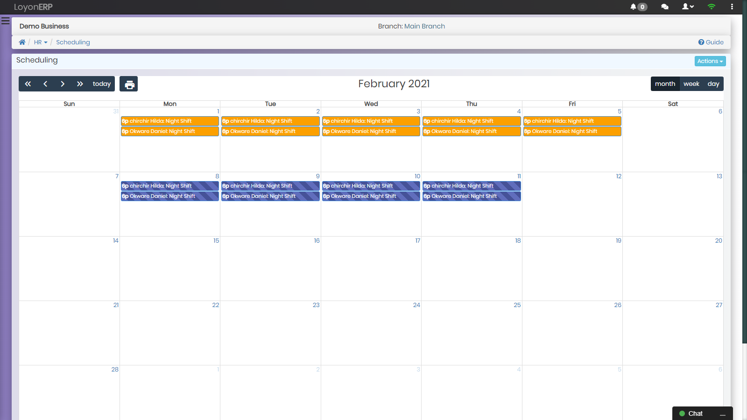Open chirchir Hilda Night Shift on Thursday 11
This screenshot has height=420, width=747.
pyautogui.click(x=472, y=186)
